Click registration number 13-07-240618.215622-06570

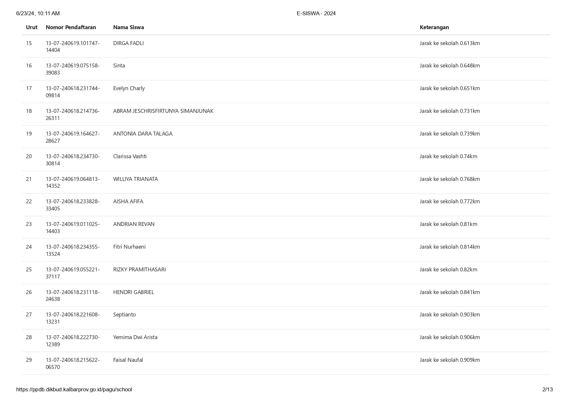click(73, 363)
